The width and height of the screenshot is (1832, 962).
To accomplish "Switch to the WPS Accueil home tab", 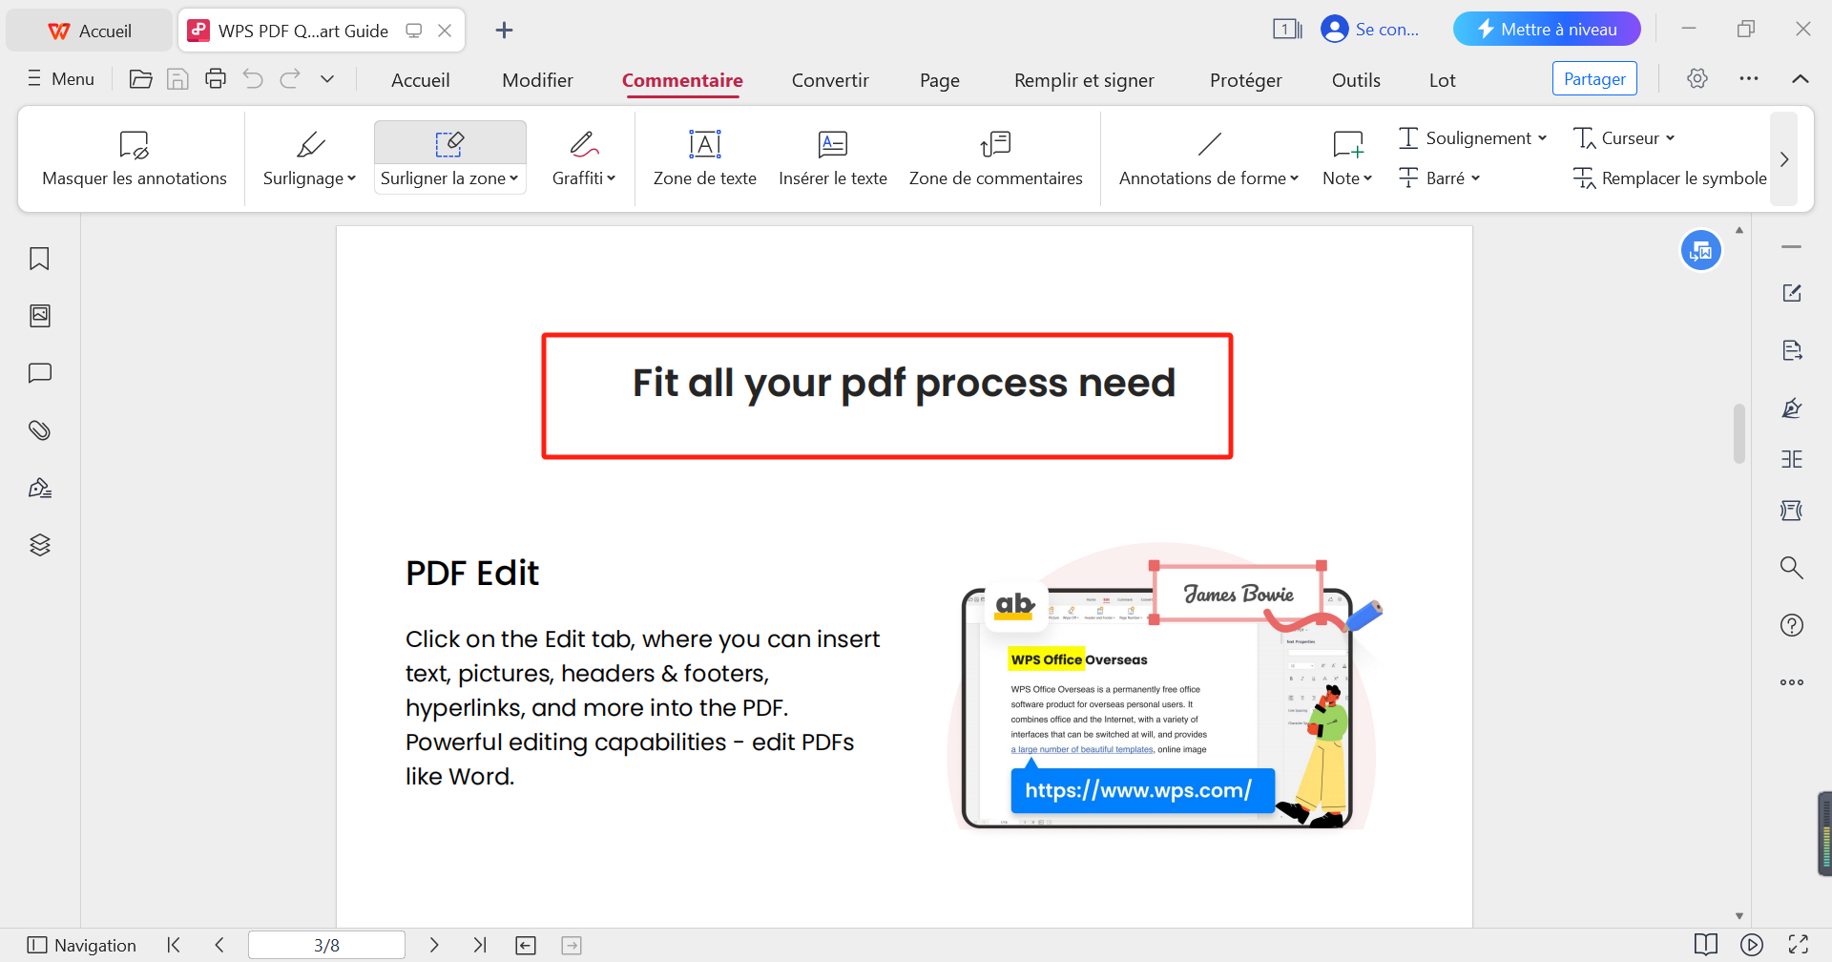I will click(90, 31).
